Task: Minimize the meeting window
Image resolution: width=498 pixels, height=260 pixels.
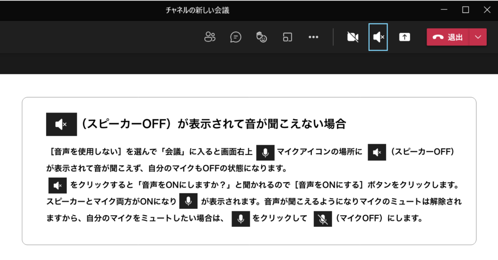Action: click(444, 10)
